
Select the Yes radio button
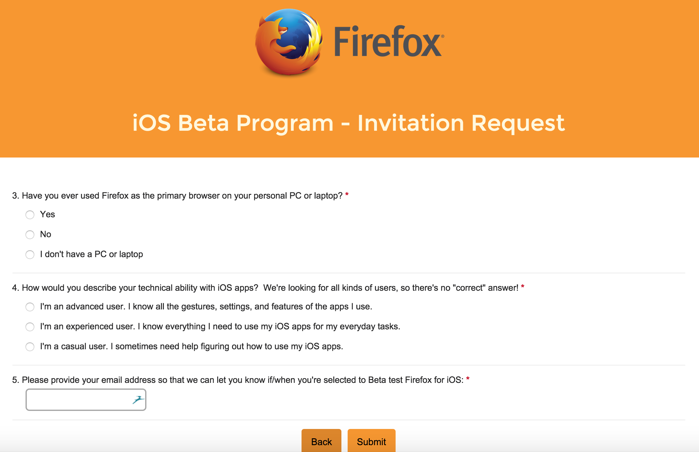click(x=30, y=215)
